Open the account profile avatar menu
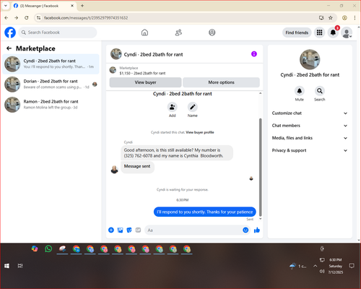Image resolution: width=361 pixels, height=289 pixels. click(347, 33)
